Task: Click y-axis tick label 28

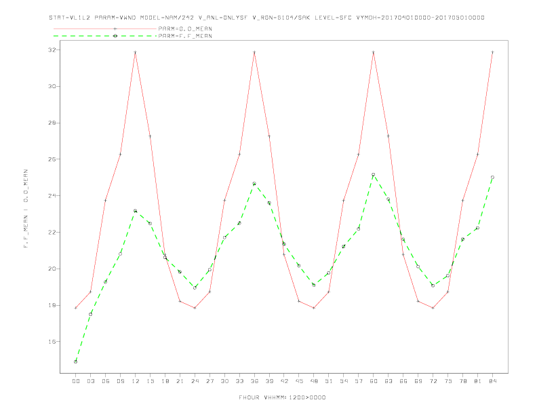Action: coord(52,123)
